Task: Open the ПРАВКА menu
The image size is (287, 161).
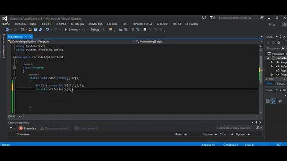Action: pyautogui.click(x=20, y=24)
